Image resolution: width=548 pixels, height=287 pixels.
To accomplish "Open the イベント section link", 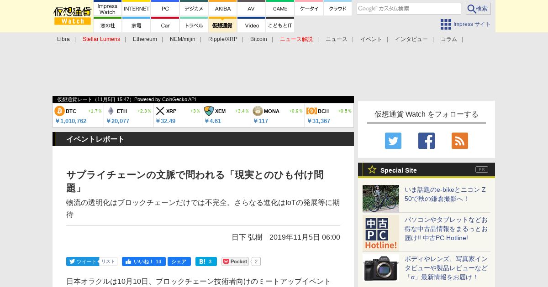I will click(371, 39).
